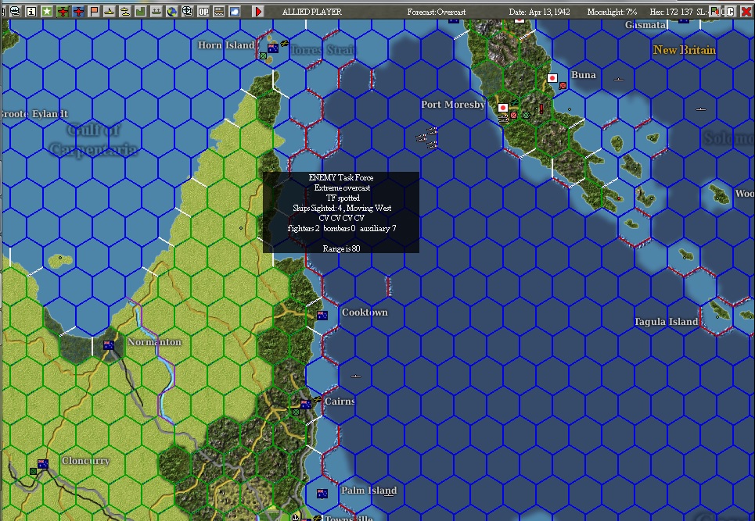Click the double yellow ships toolbar icon
Viewport: 755px width, 521px height.
124,12
